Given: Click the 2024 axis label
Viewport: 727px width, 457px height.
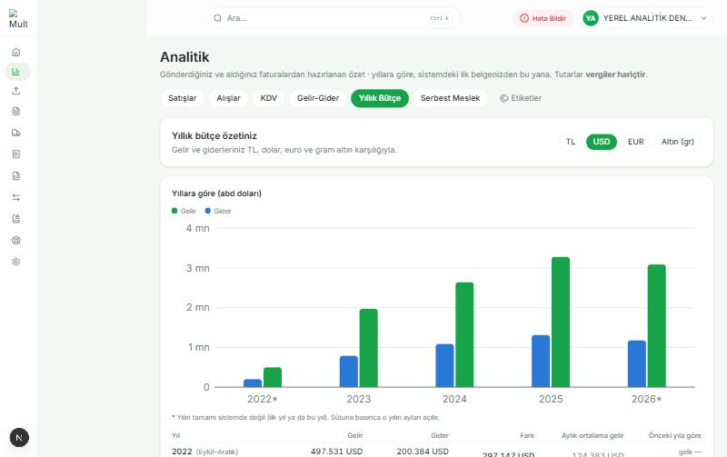Looking at the screenshot, I should [455, 399].
